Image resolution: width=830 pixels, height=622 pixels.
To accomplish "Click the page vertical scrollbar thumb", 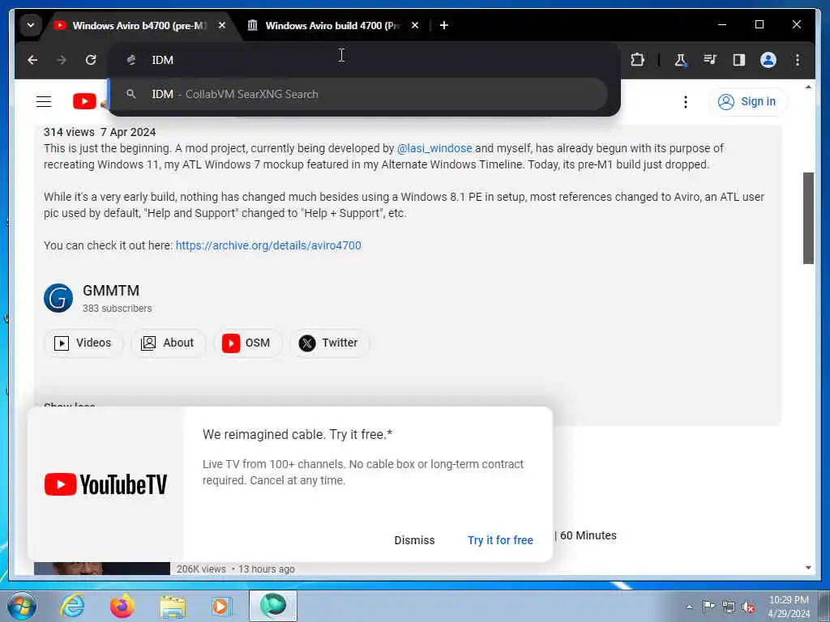I will pyautogui.click(x=808, y=218).
